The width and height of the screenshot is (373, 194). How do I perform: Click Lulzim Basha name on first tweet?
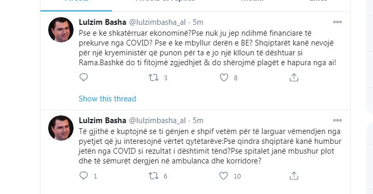[102, 22]
